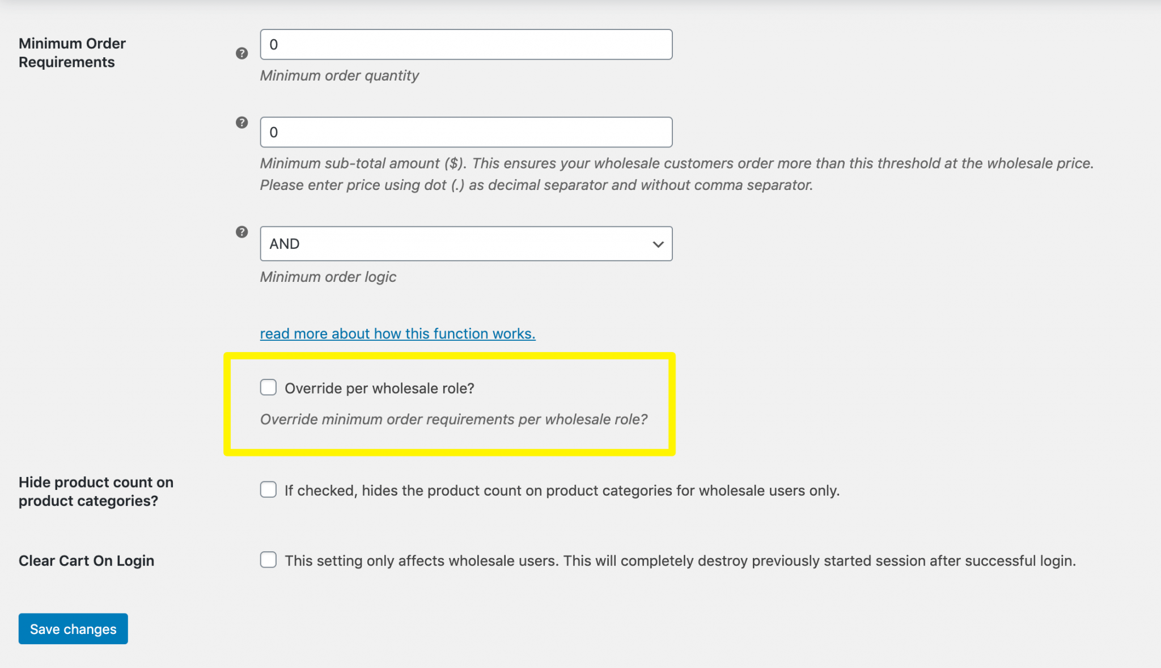
Task: Click the "Hide product count on product categories?" heading
Action: coord(96,491)
